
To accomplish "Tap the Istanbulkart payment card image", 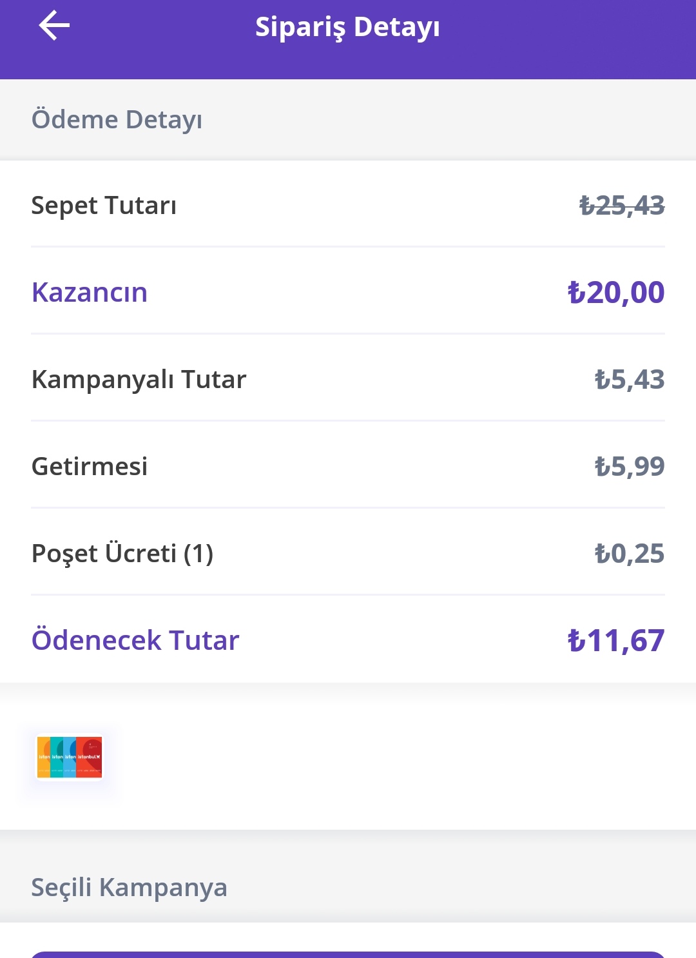I will pos(70,758).
